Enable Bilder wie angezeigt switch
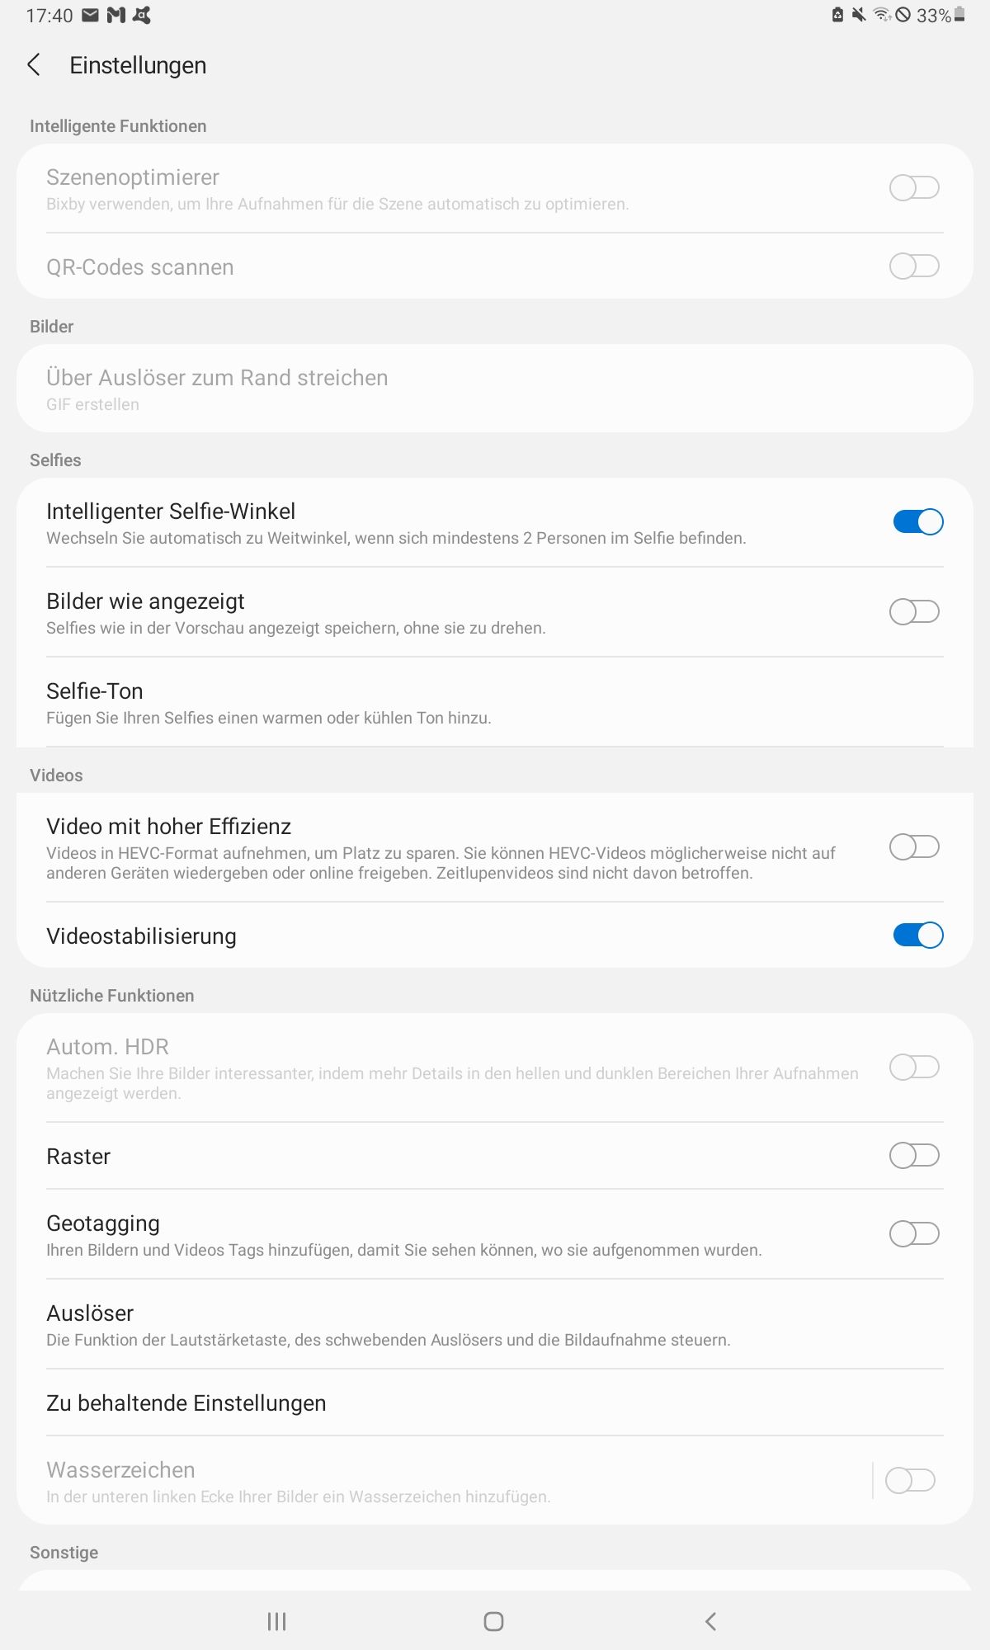The width and height of the screenshot is (990, 1650). (x=914, y=611)
